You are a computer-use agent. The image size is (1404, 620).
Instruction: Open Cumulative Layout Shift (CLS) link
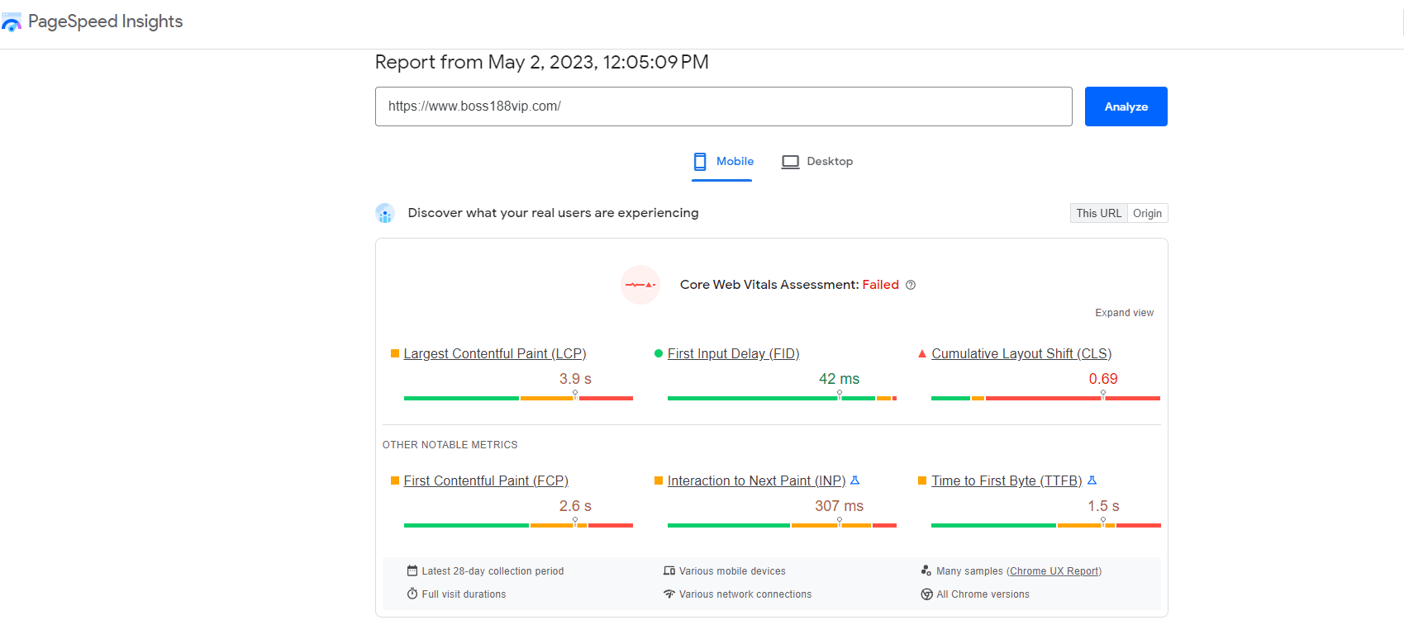pos(1021,354)
